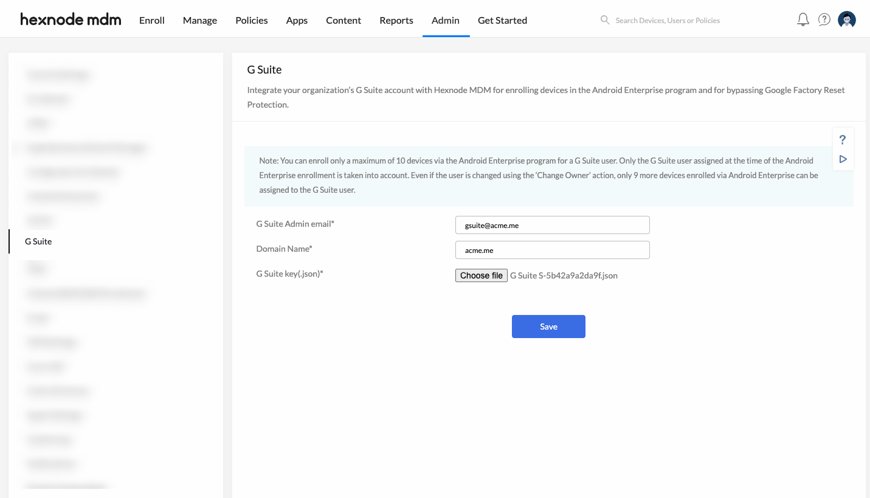Focus the Domain Name field
The height and width of the screenshot is (498, 870).
point(553,250)
